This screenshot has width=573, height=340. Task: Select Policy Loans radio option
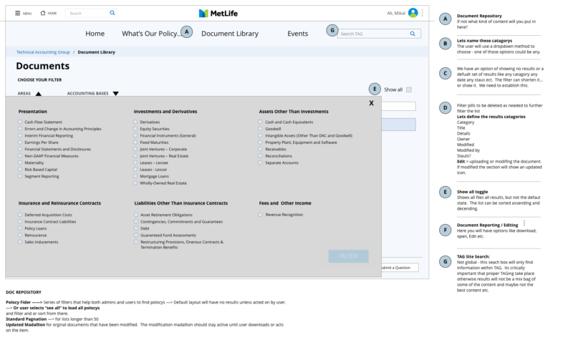[20, 228]
